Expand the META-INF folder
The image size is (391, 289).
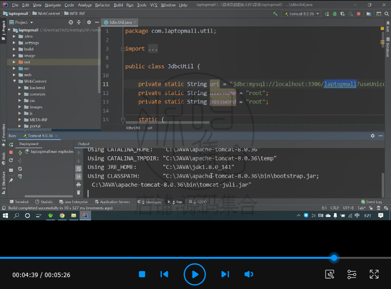pos(20,120)
